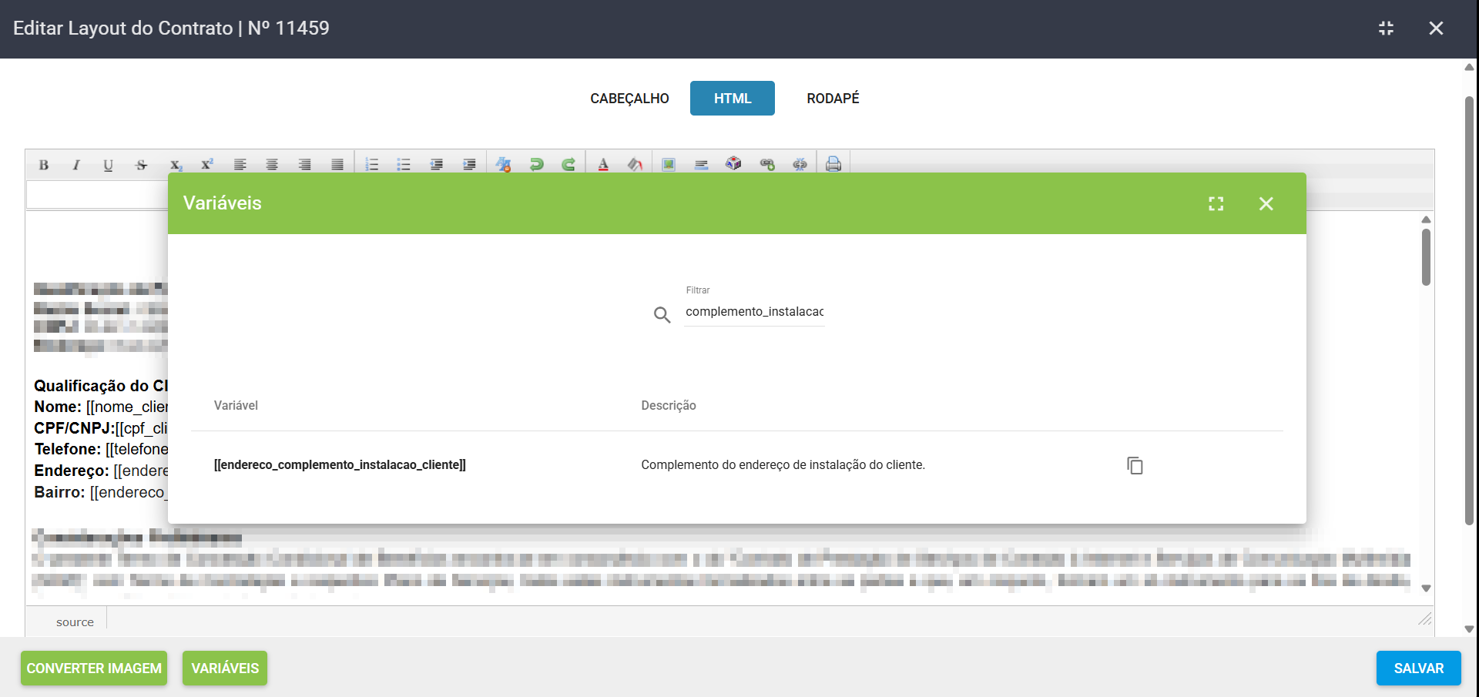Open the text color picker
This screenshot has width=1479, height=697.
pos(603,165)
